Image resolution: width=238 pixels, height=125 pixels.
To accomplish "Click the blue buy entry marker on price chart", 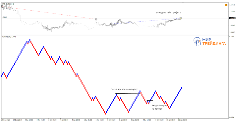I will [x=111, y=24].
